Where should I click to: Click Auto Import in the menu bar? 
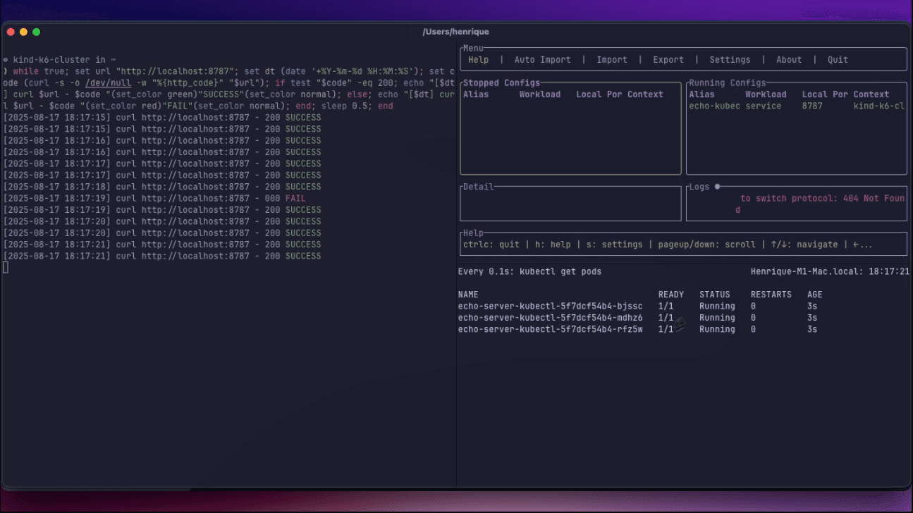tap(542, 60)
